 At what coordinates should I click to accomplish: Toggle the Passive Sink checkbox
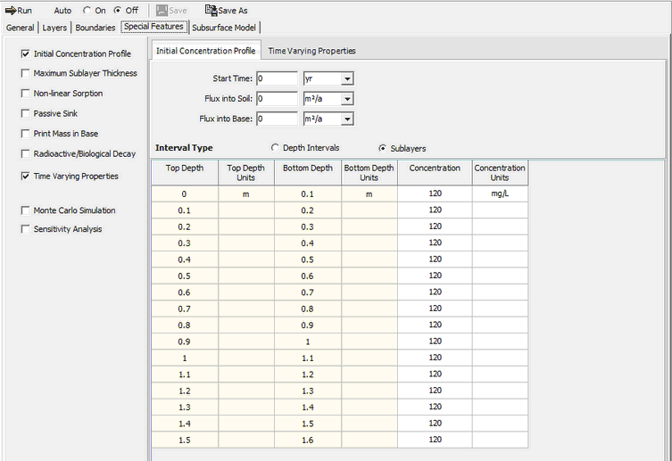pos(25,113)
